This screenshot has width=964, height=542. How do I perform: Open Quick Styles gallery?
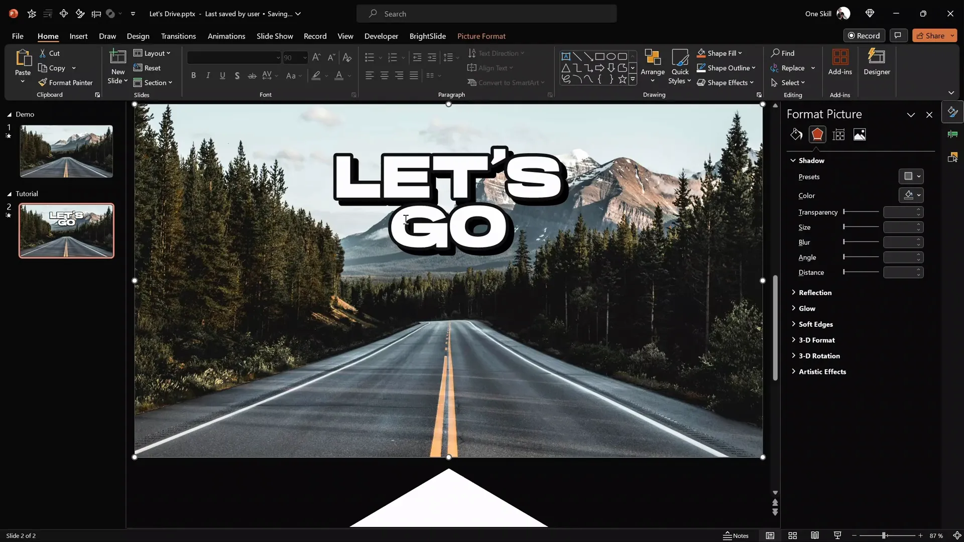pyautogui.click(x=680, y=66)
